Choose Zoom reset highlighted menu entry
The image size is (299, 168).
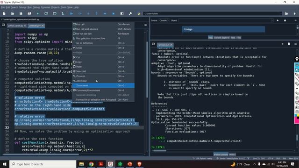(x=103, y=85)
